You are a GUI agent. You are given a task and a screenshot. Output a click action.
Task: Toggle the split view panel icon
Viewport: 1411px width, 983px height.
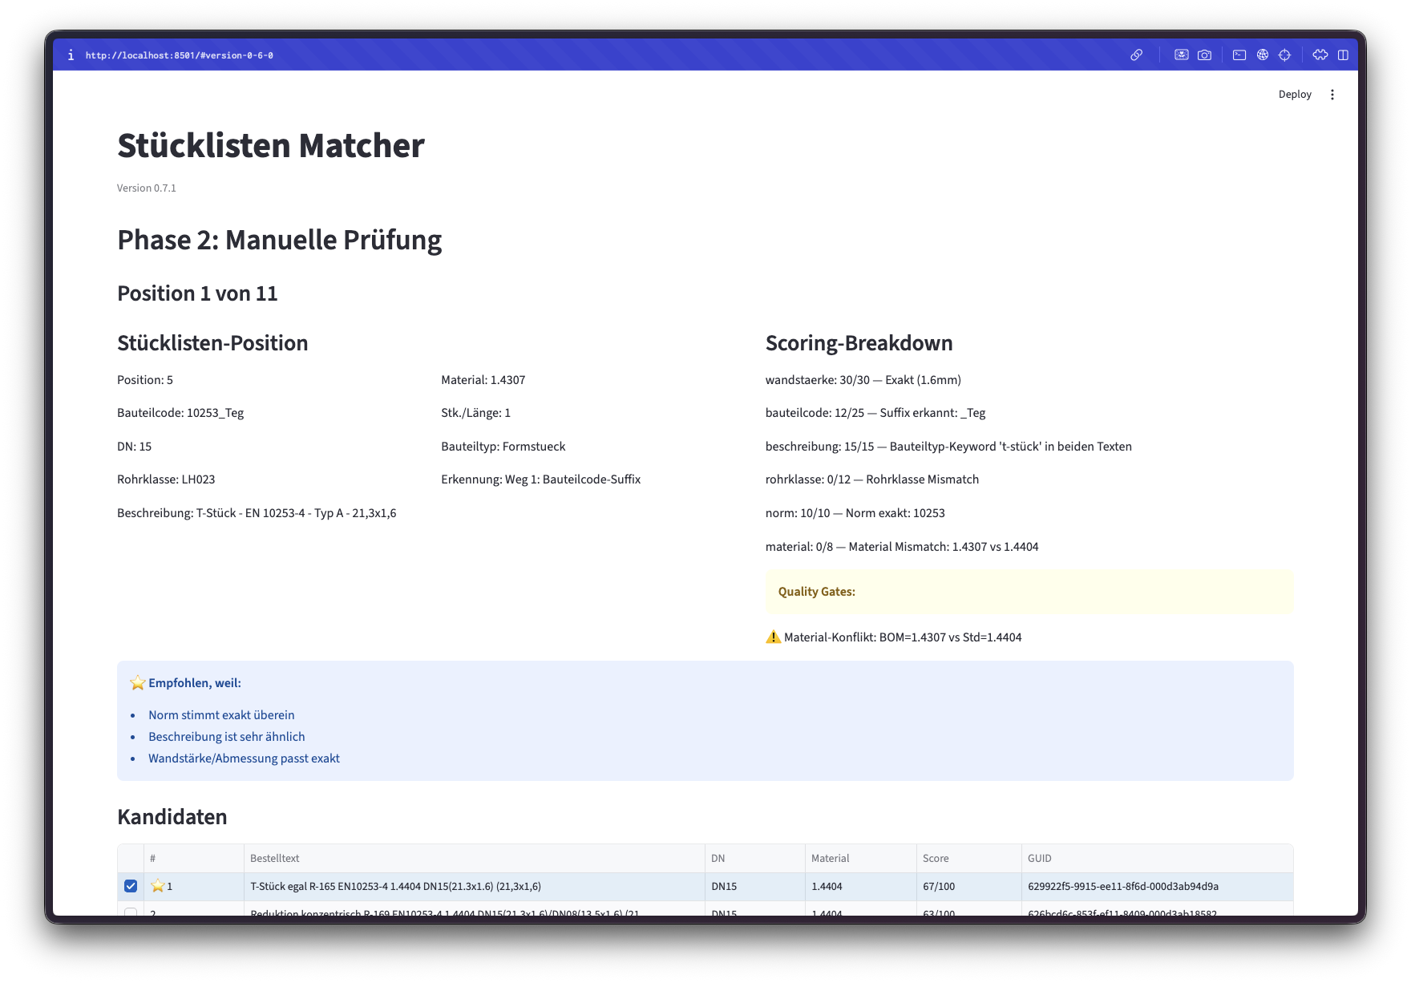[1344, 55]
